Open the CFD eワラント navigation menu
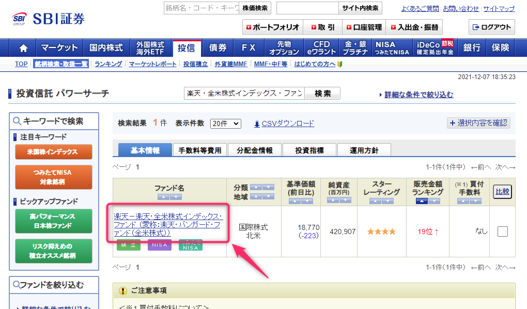The width and height of the screenshot is (527, 309). coord(322,48)
